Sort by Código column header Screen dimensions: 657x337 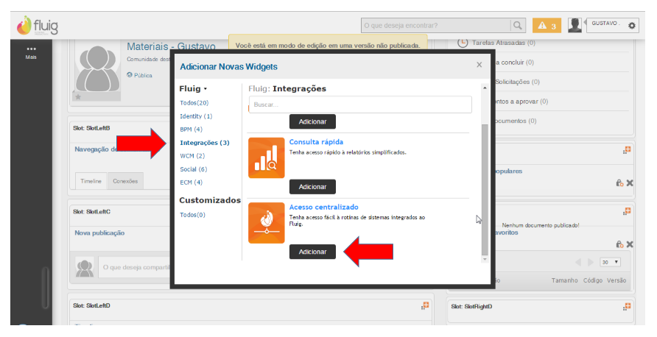tap(592, 280)
